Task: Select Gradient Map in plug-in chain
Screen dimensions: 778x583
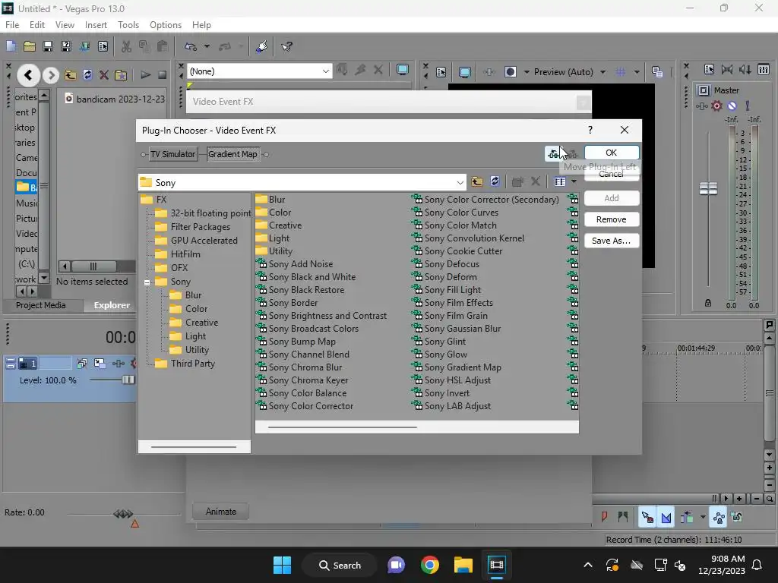Action: 232,154
